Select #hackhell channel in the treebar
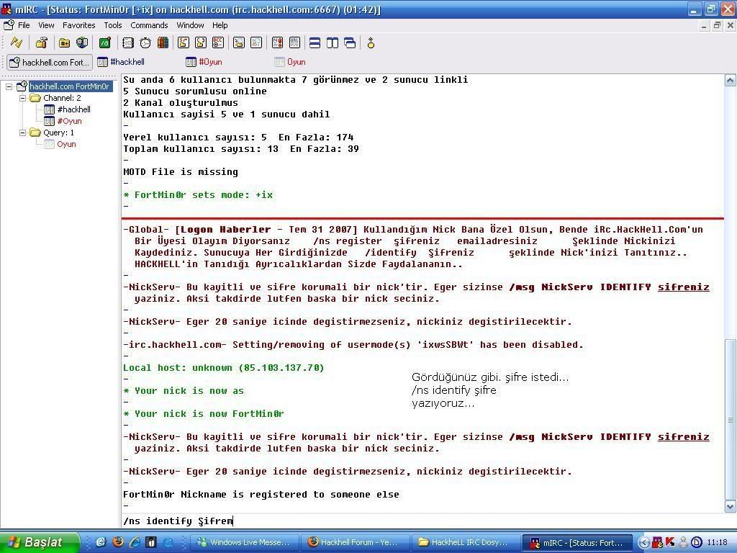Viewport: 737px width, 553px height. coord(74,109)
